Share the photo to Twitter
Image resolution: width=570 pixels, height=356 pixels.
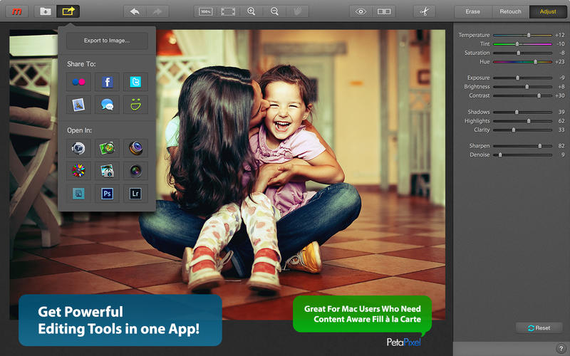[x=135, y=82]
